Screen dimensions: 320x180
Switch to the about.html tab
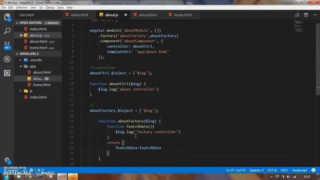coord(147,15)
